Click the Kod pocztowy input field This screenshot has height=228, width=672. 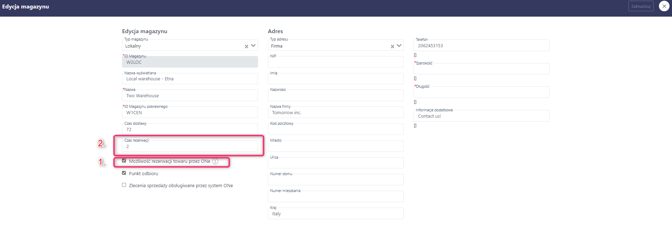[336, 129]
